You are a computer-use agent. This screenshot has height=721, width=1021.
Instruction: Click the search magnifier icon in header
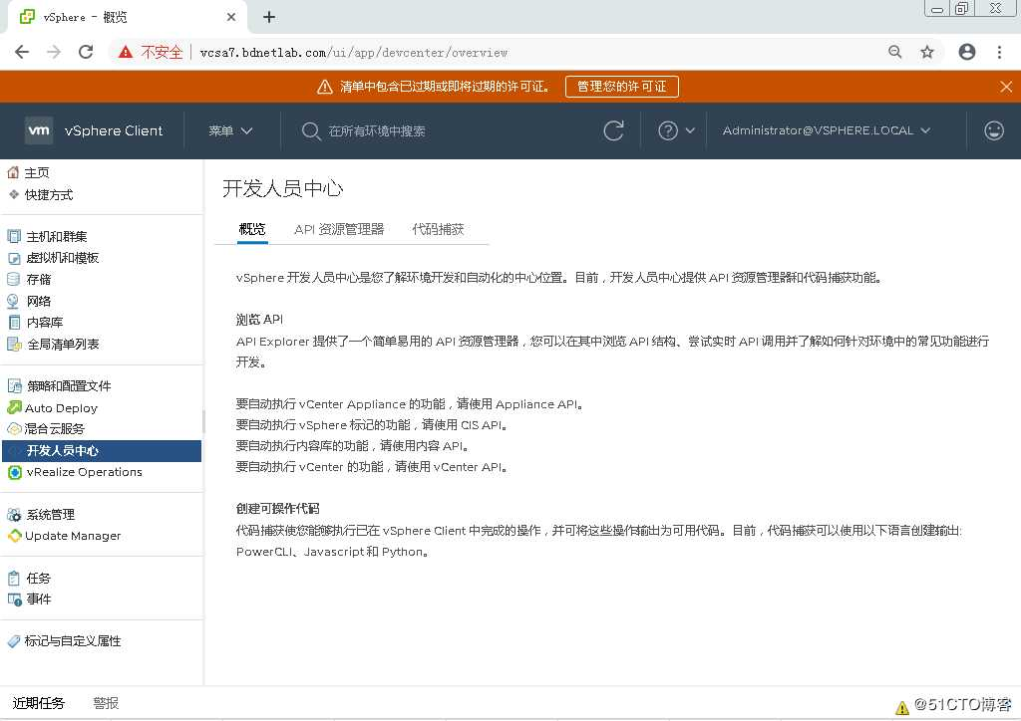311,131
